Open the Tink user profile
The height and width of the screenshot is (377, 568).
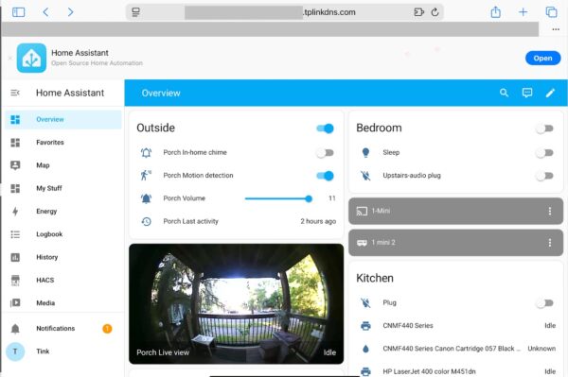[x=63, y=351]
